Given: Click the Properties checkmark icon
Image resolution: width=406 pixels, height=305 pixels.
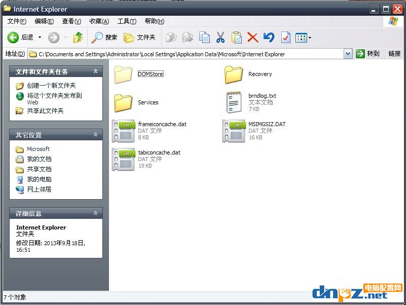Looking at the screenshot, I should click(285, 37).
